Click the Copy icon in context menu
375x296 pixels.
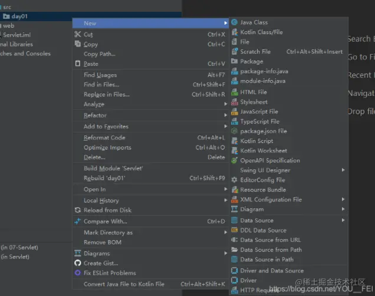click(77, 44)
